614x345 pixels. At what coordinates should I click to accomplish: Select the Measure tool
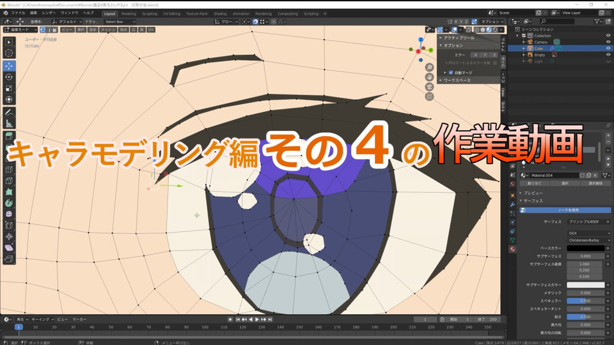[x=9, y=124]
